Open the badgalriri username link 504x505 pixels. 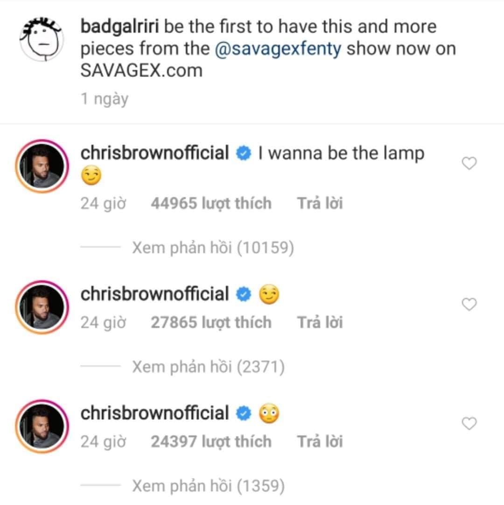[x=120, y=27]
